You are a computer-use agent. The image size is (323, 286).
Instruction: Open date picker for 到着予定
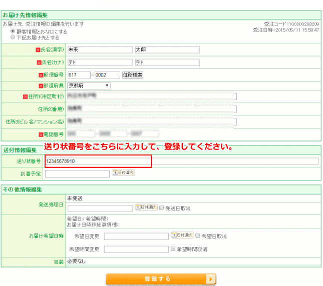(x=123, y=172)
